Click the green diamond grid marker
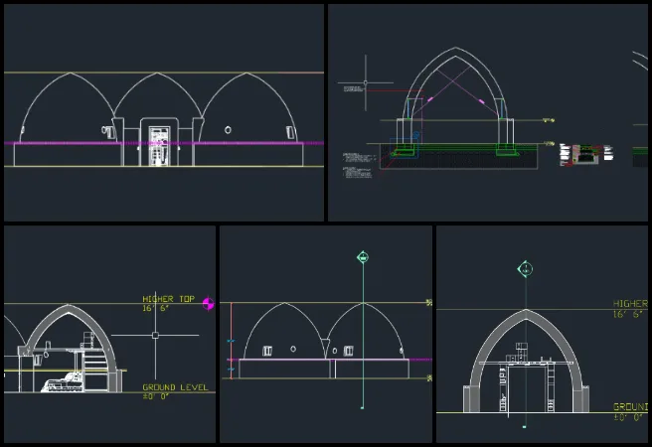652x447 pixels. coord(364,257)
